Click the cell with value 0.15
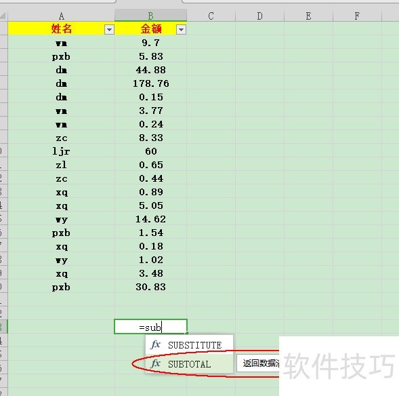The height and width of the screenshot is (396, 399). (x=150, y=97)
